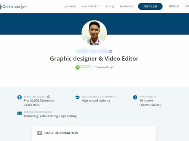This screenshot has width=189, height=141.
Task: Click the clock Availability icon
Action: pyautogui.click(x=135, y=97)
